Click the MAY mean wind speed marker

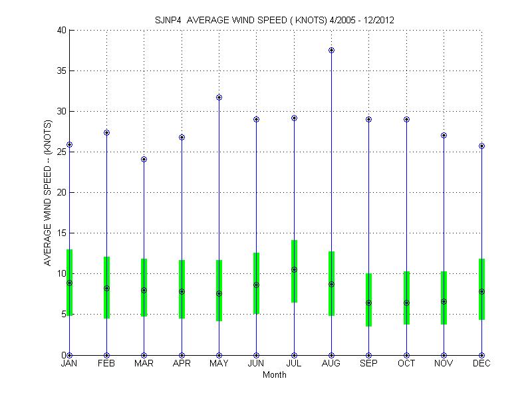tap(219, 293)
